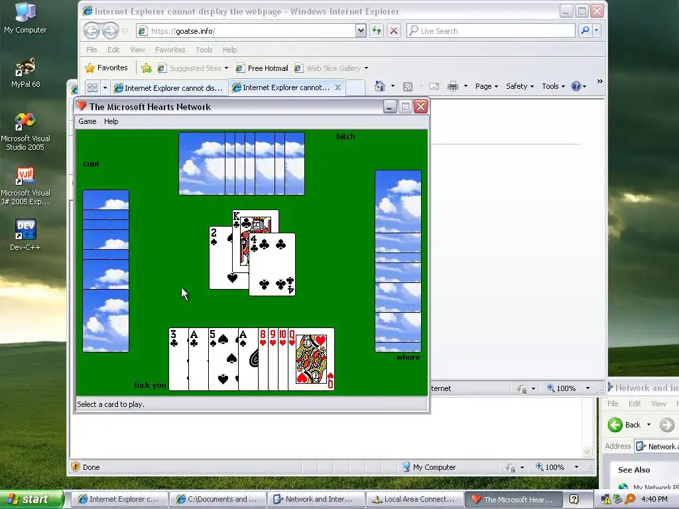Image resolution: width=679 pixels, height=509 pixels.
Task: Open the Tools menu in the IE menu bar
Action: [x=204, y=50]
